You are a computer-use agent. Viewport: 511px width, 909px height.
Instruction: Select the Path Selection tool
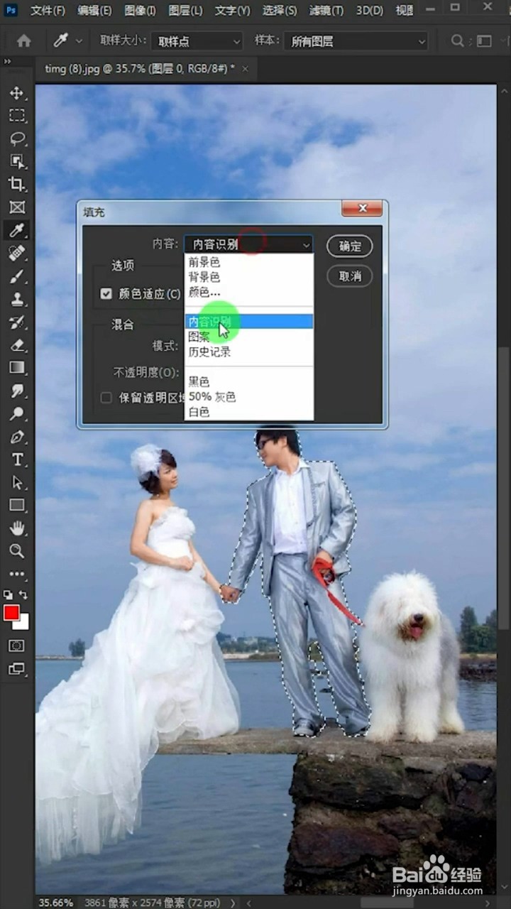(16, 482)
